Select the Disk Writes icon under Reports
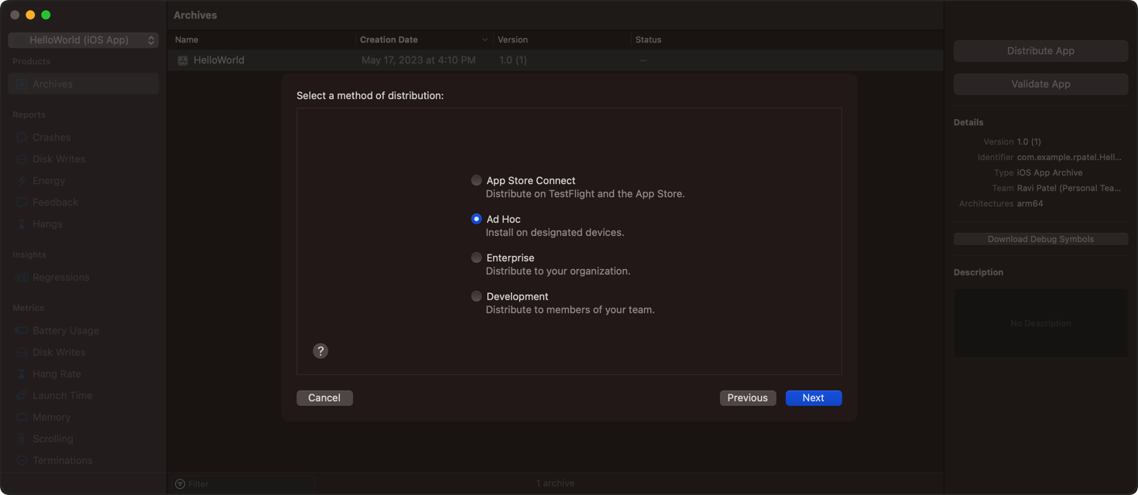1138x495 pixels. (x=22, y=159)
